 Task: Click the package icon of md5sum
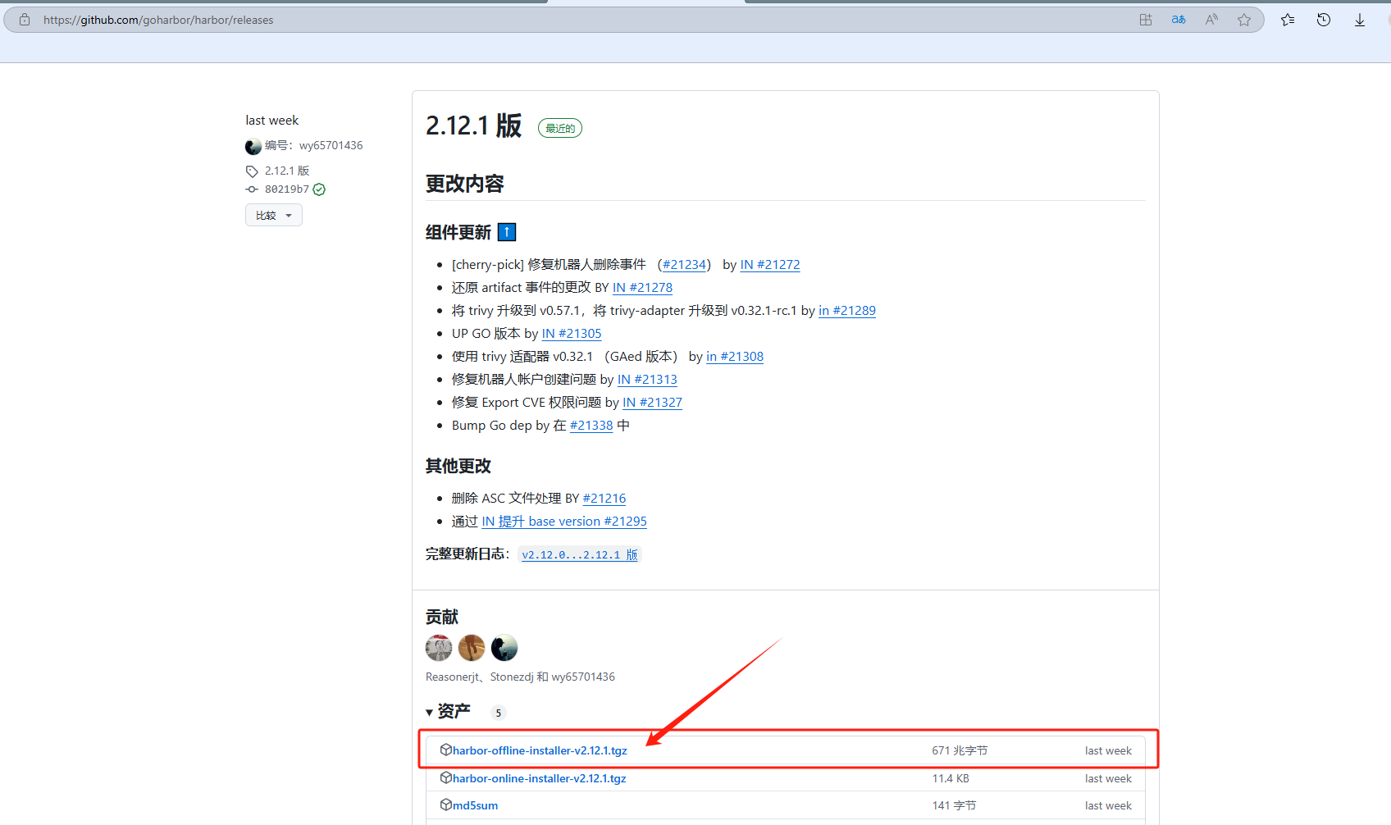tap(446, 804)
